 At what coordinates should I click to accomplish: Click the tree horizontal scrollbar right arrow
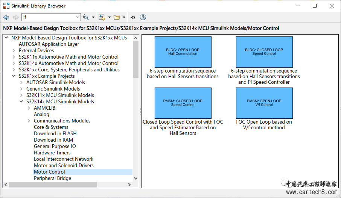129,185
